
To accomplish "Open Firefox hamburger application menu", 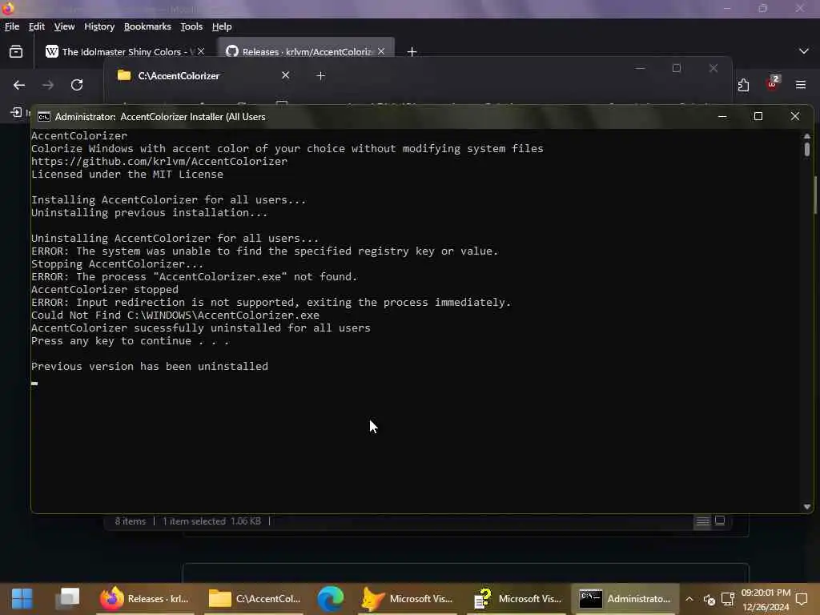I will (801, 85).
